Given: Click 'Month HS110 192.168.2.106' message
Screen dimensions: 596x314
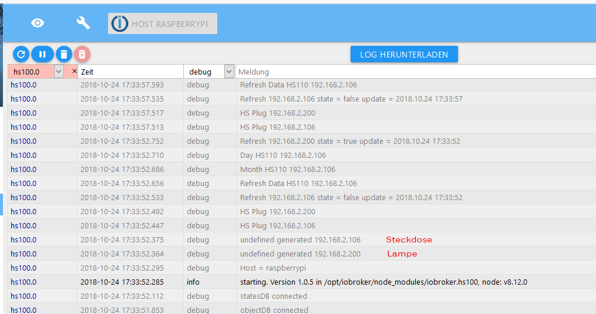Looking at the screenshot, I should [x=288, y=169].
